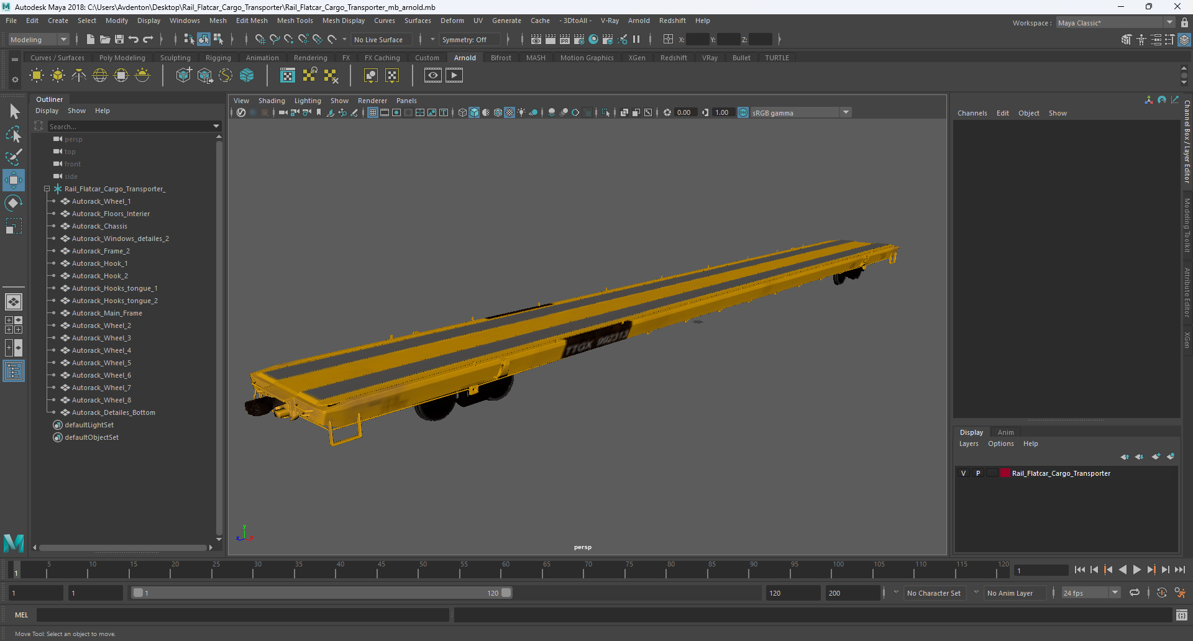This screenshot has height=641, width=1193.
Task: Create Arnold Skydome Light from shelf
Action: (x=100, y=76)
